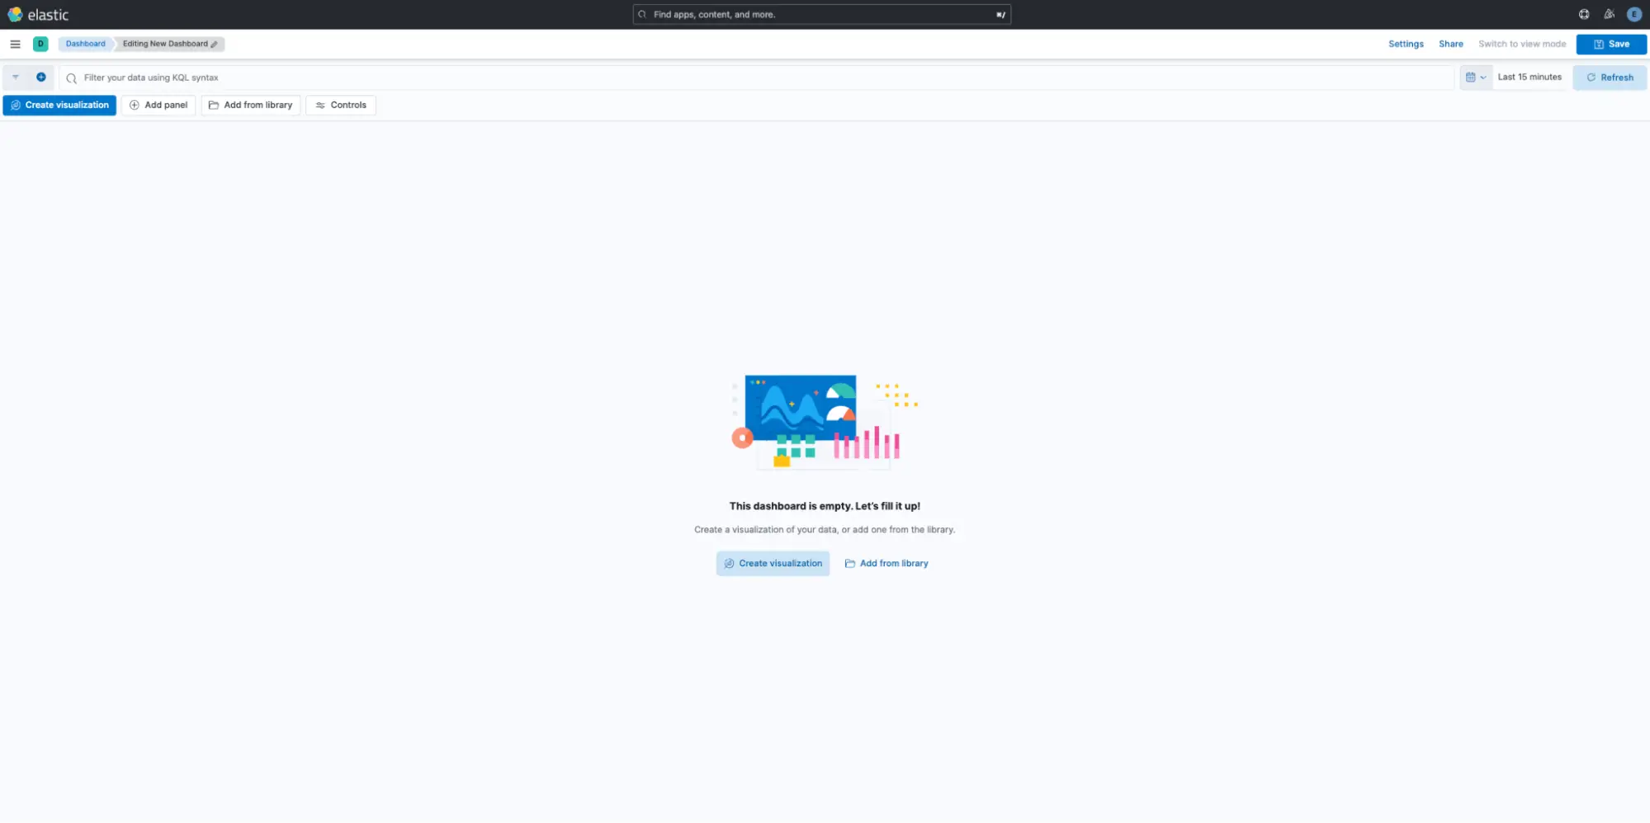Open the Controls toolbar menu
Screen dimensions: 1650x823
(341, 105)
